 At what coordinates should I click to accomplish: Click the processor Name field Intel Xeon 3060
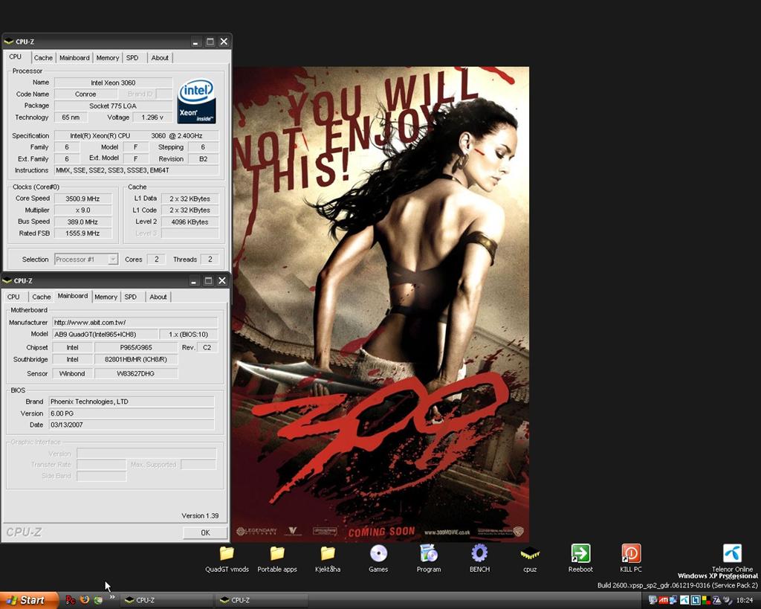113,83
